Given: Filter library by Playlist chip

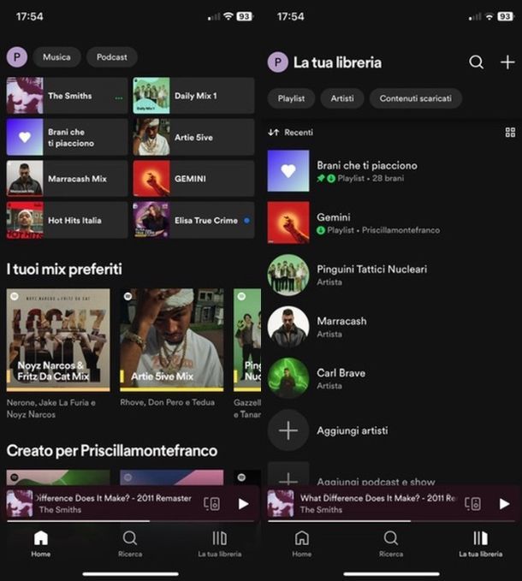Looking at the screenshot, I should tap(291, 98).
